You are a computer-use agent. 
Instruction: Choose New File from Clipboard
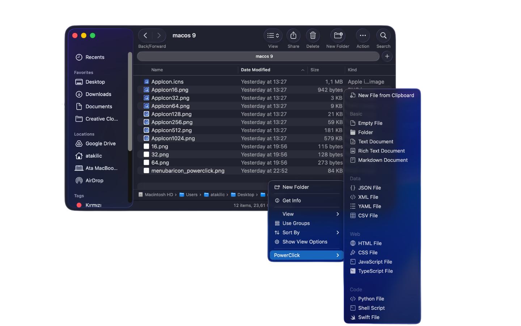386,95
